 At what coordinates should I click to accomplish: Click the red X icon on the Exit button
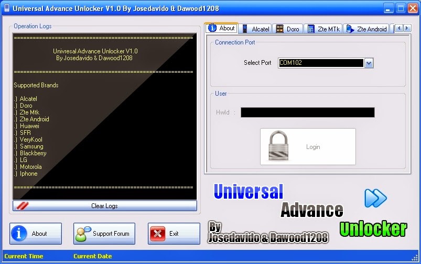158,234
